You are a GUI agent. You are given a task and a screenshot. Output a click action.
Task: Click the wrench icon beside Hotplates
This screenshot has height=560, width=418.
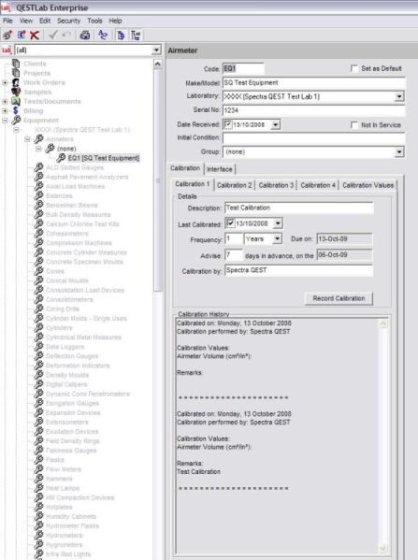click(x=38, y=507)
